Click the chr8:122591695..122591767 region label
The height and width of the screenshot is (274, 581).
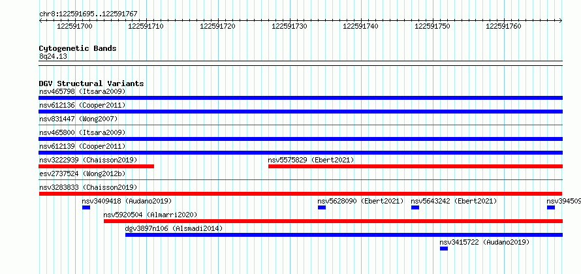click(x=88, y=14)
